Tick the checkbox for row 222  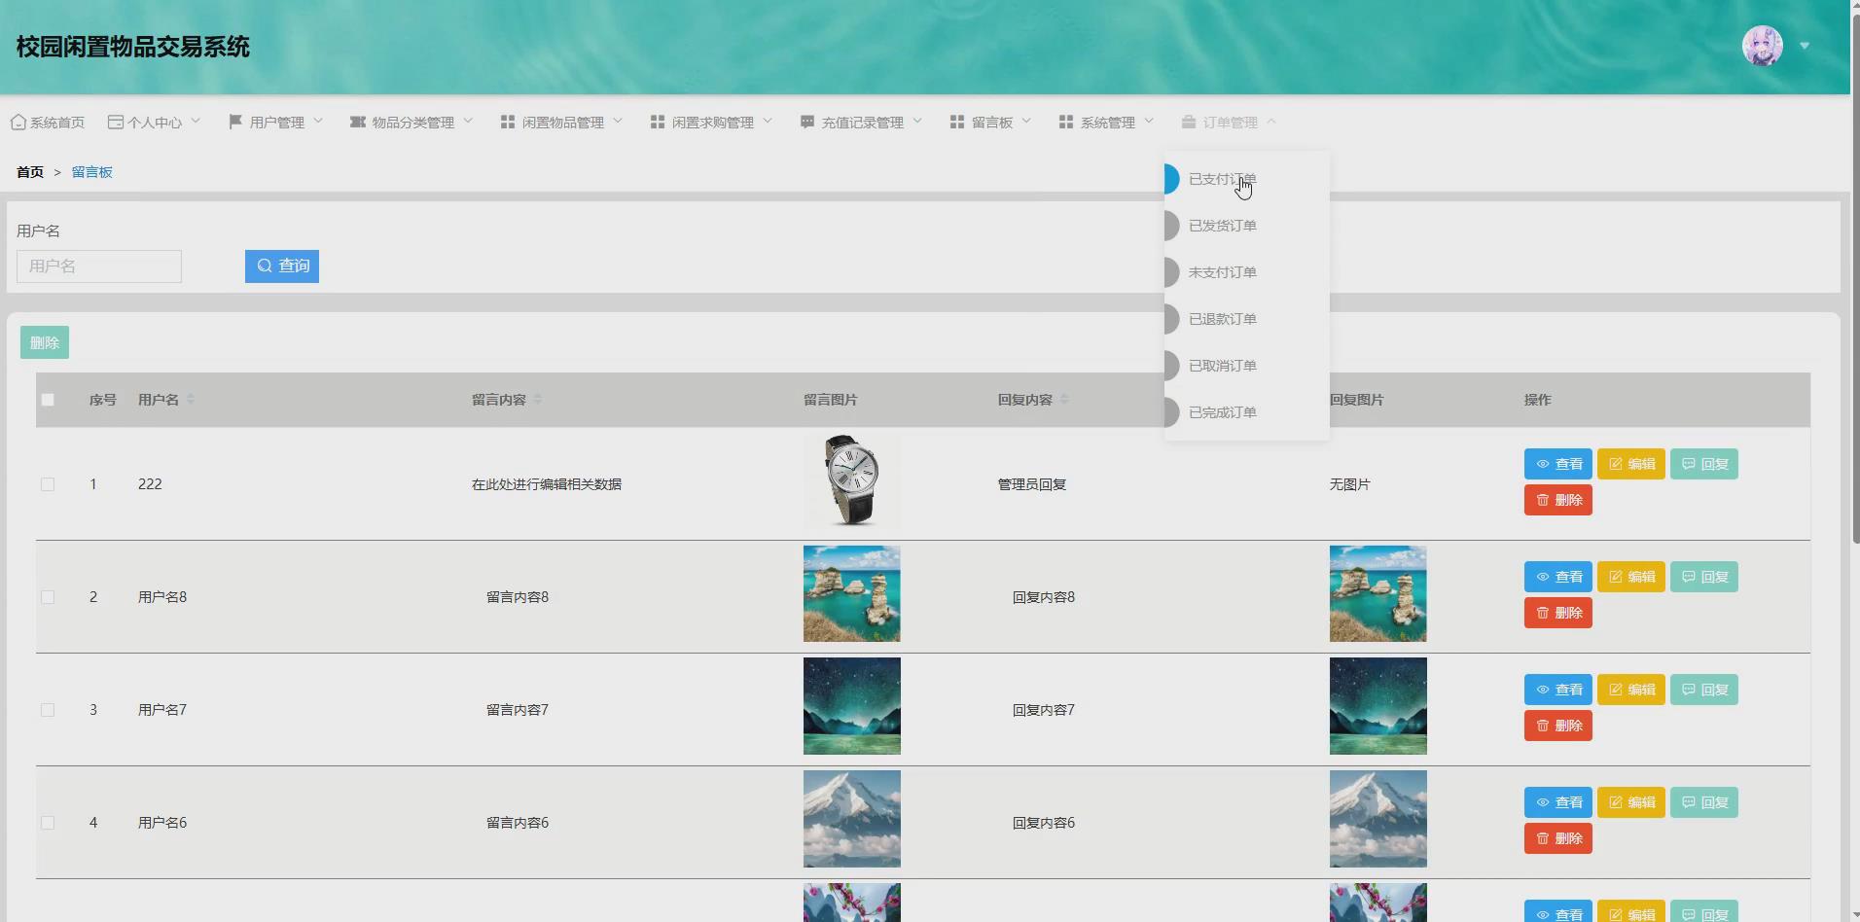click(48, 484)
